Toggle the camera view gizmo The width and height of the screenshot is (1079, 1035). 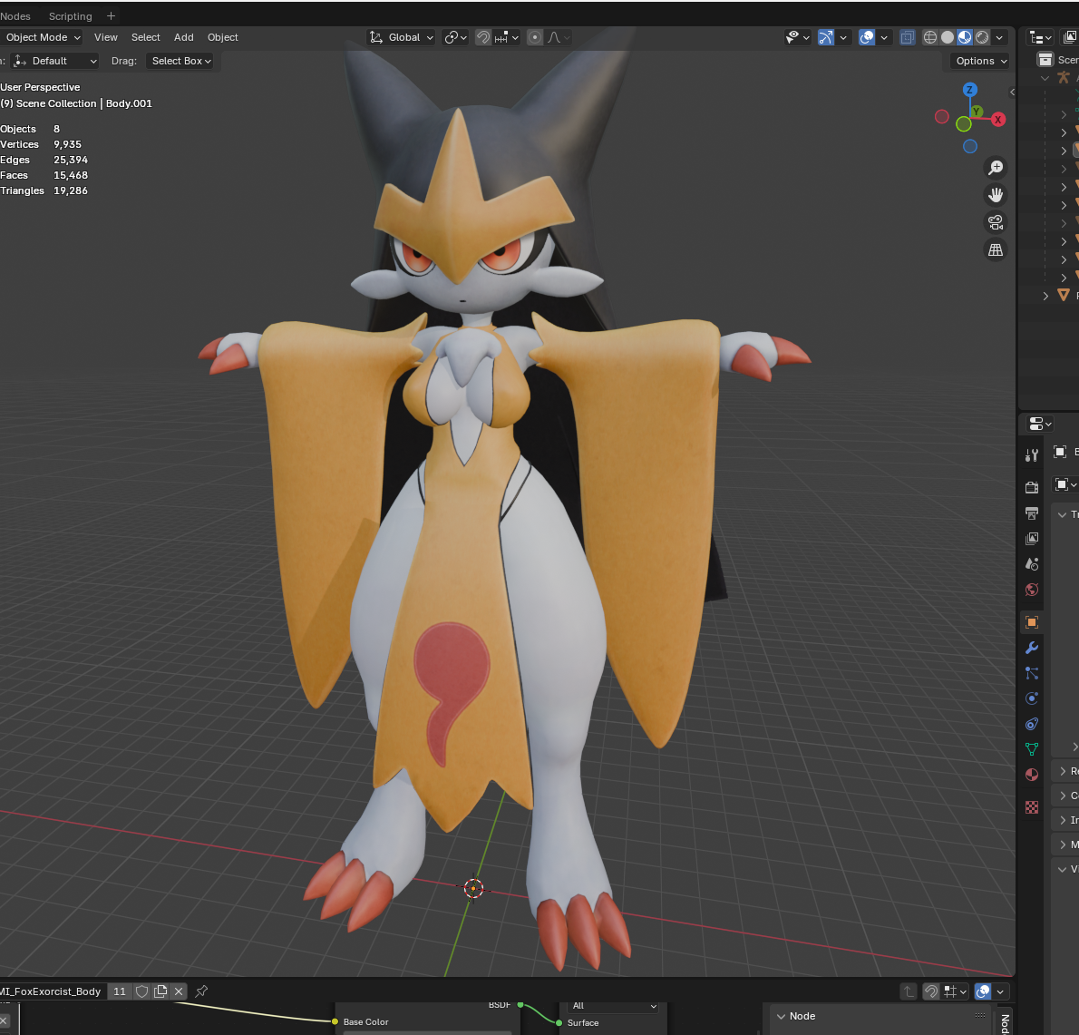[995, 222]
